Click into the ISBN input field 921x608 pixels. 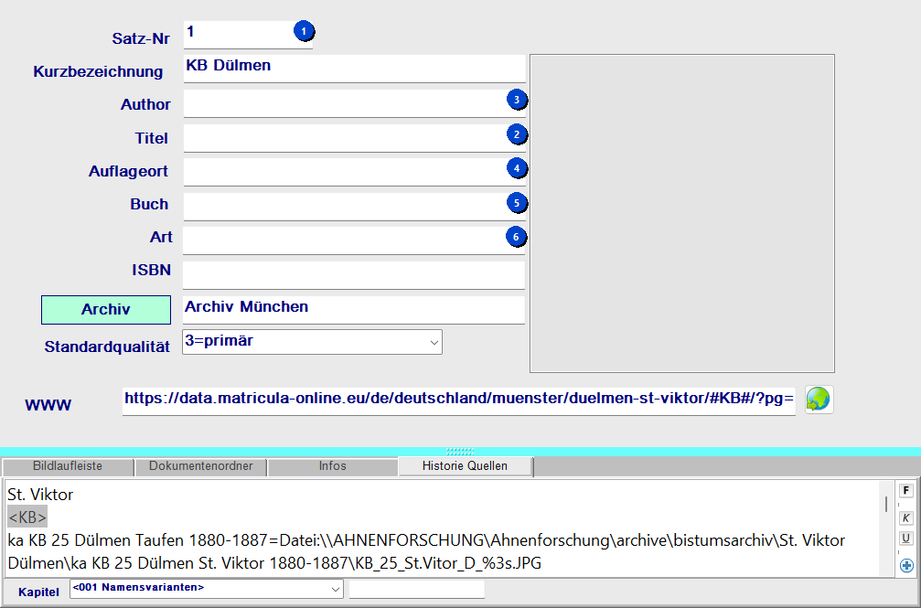tap(354, 274)
